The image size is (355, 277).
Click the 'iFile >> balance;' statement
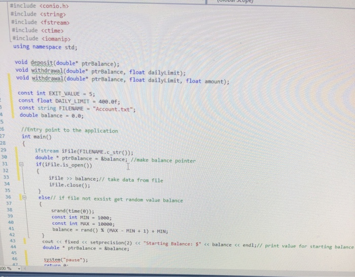74,178
